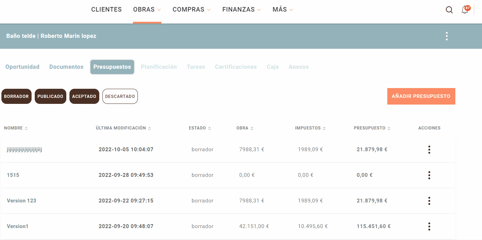Open the project header three-dot menu
Image resolution: width=482 pixels, height=240 pixels.
447,36
